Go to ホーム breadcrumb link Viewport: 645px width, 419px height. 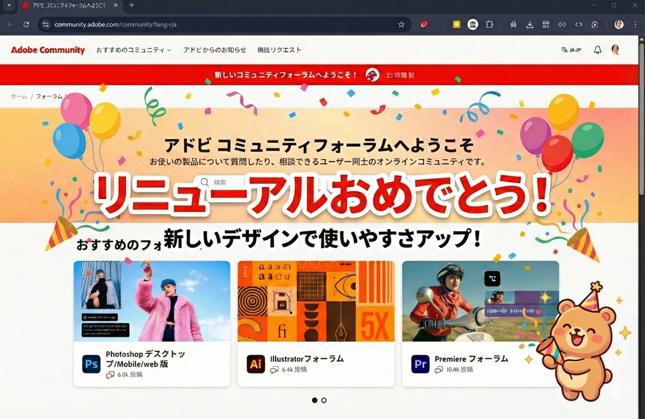pyautogui.click(x=19, y=96)
